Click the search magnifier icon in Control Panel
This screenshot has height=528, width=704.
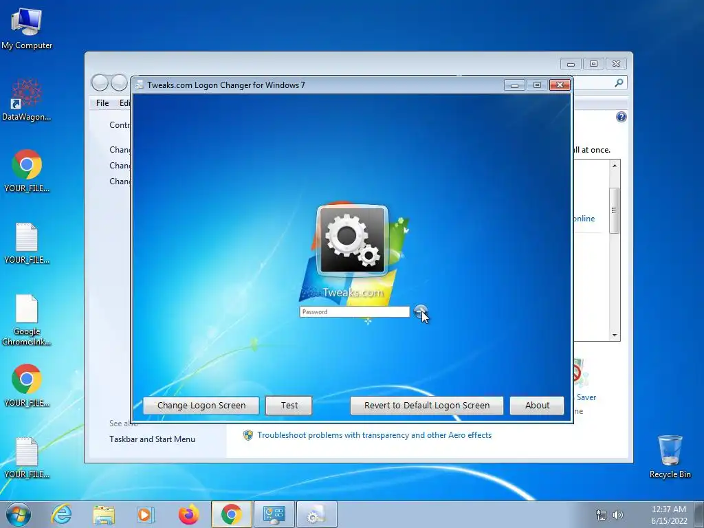tap(619, 82)
